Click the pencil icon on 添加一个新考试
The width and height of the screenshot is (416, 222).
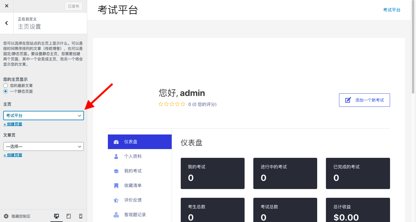(348, 100)
